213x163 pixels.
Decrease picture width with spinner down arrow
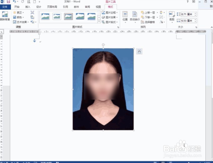195,22
